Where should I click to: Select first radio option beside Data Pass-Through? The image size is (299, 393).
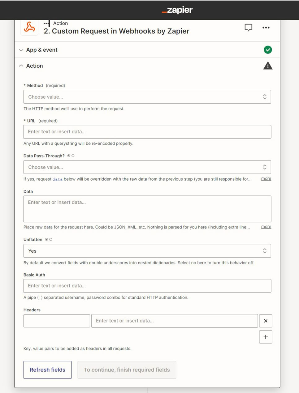point(69,156)
